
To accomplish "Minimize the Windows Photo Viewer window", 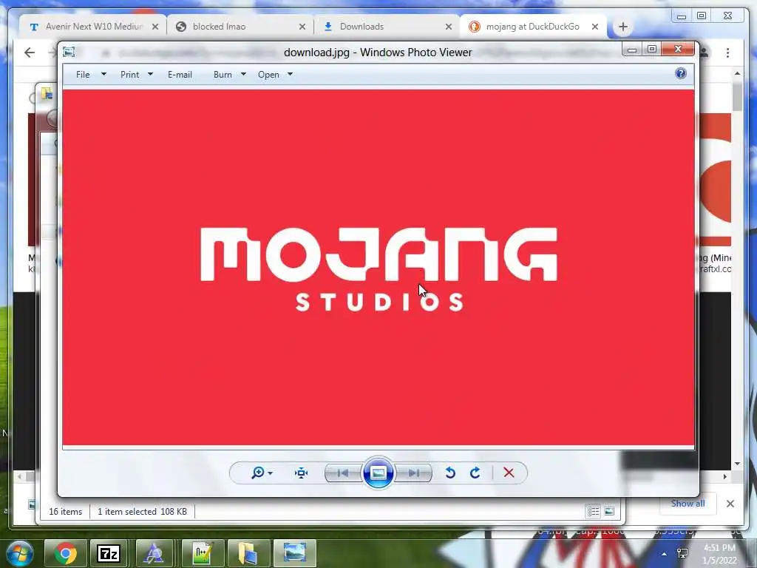I will point(631,50).
